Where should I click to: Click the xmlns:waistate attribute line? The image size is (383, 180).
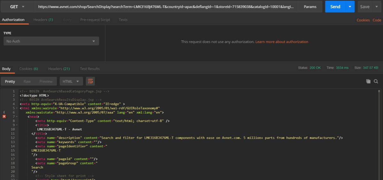(95, 113)
